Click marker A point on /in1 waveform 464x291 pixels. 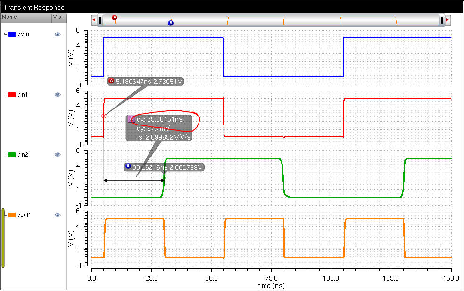tap(104, 116)
